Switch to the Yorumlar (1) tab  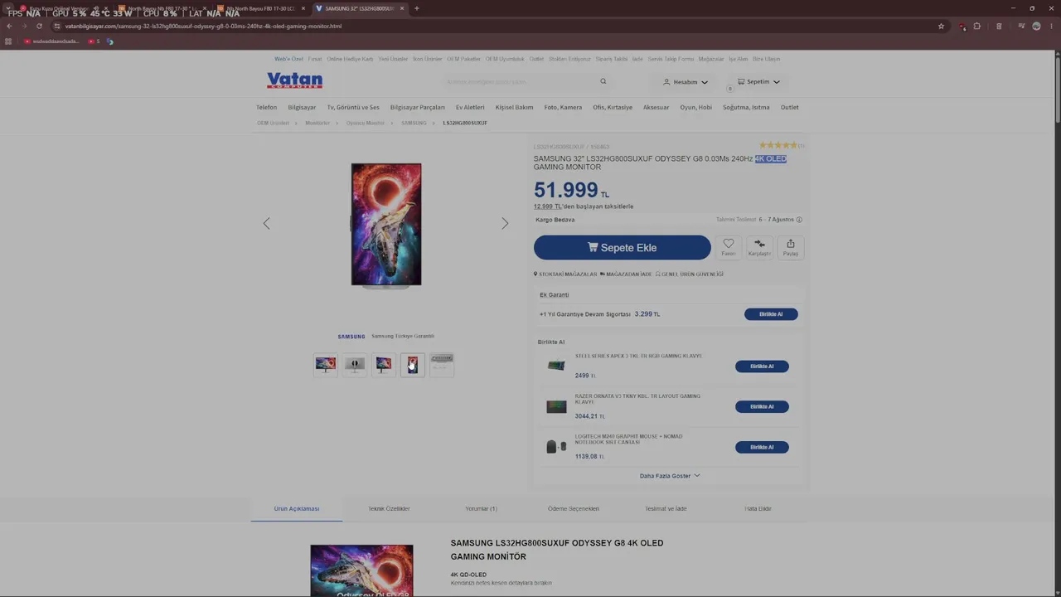tap(481, 508)
